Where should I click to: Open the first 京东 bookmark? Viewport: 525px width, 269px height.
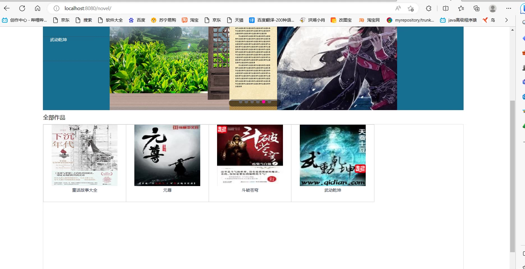[61, 20]
